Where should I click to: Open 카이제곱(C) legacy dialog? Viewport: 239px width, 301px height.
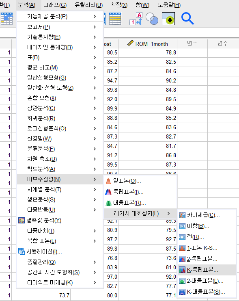click(x=207, y=215)
